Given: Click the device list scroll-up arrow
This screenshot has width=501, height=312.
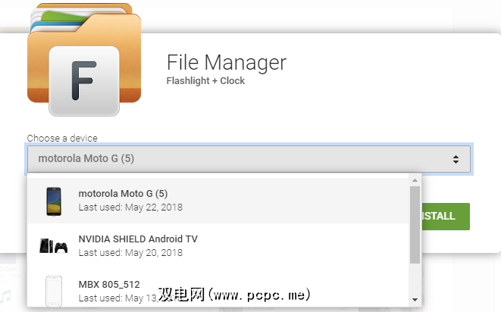Looking at the screenshot, I should pyautogui.click(x=415, y=179).
